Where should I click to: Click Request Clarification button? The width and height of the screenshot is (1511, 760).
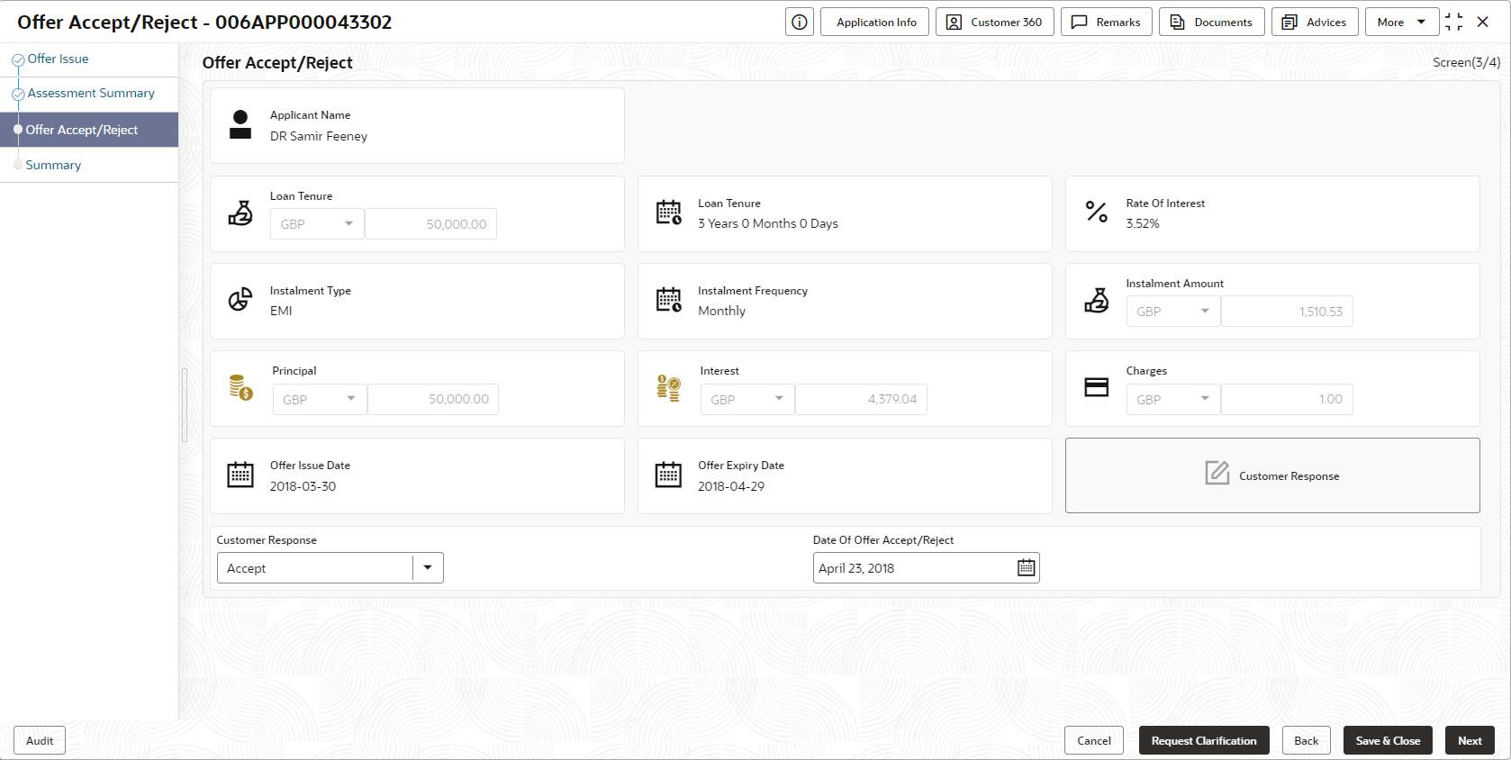(x=1204, y=741)
